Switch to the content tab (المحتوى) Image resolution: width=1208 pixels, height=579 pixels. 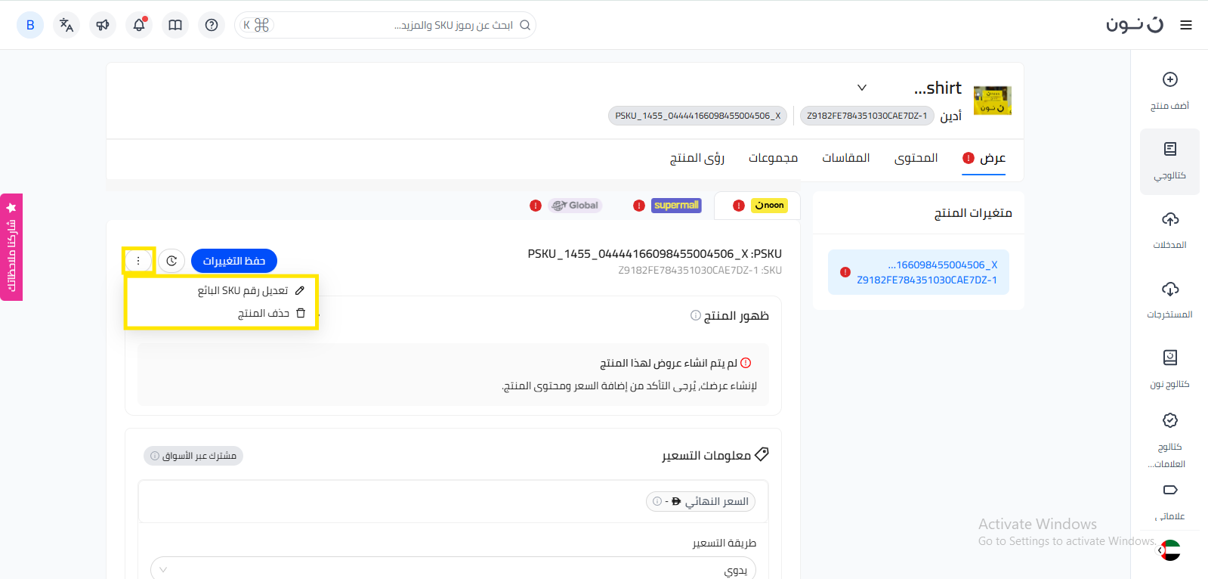pos(916,158)
